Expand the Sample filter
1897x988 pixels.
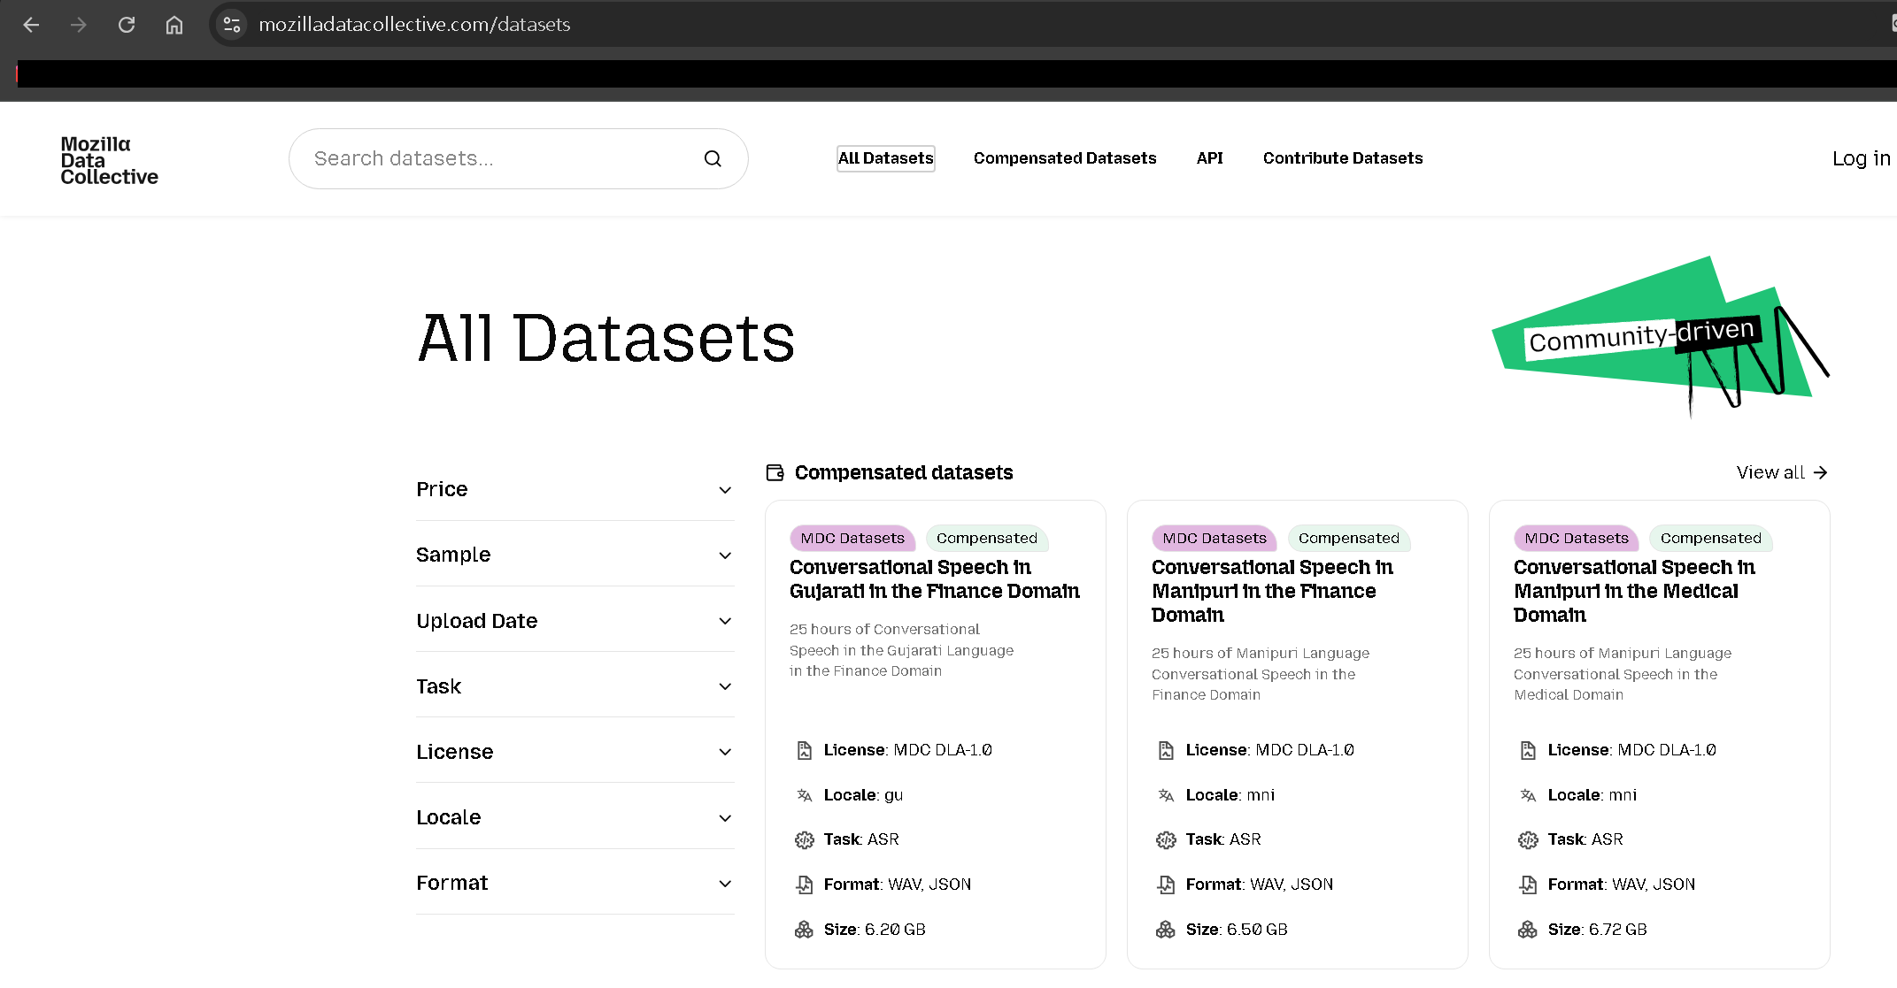(574, 555)
